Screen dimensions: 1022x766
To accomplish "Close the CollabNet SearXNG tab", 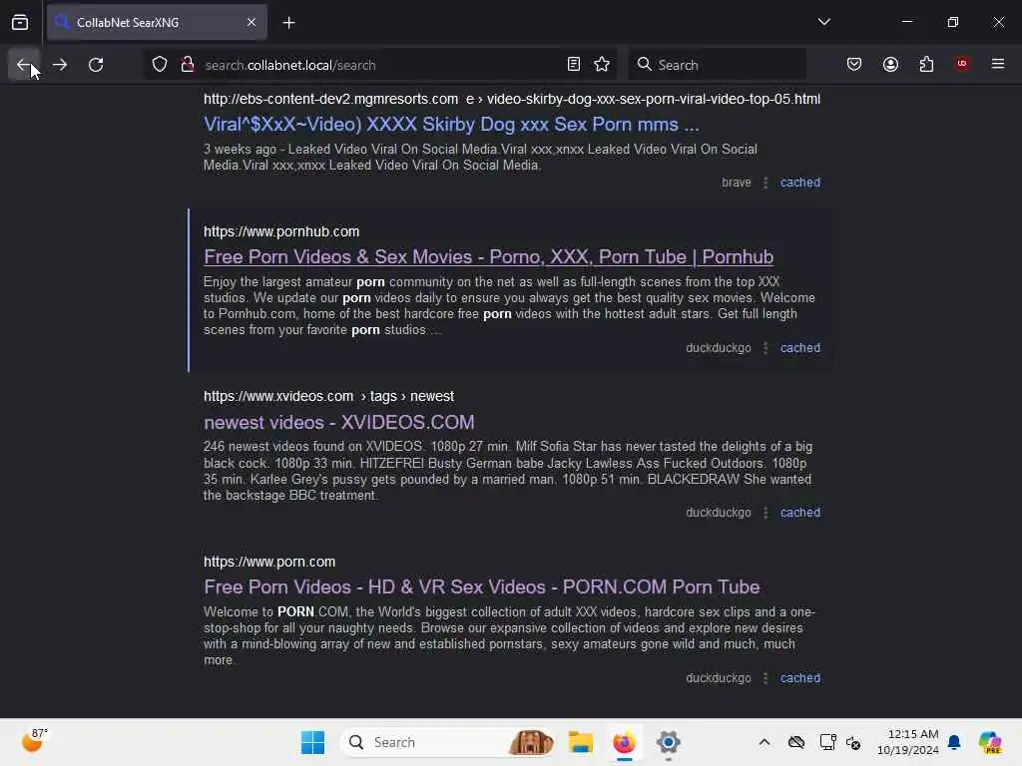I will 252,23.
